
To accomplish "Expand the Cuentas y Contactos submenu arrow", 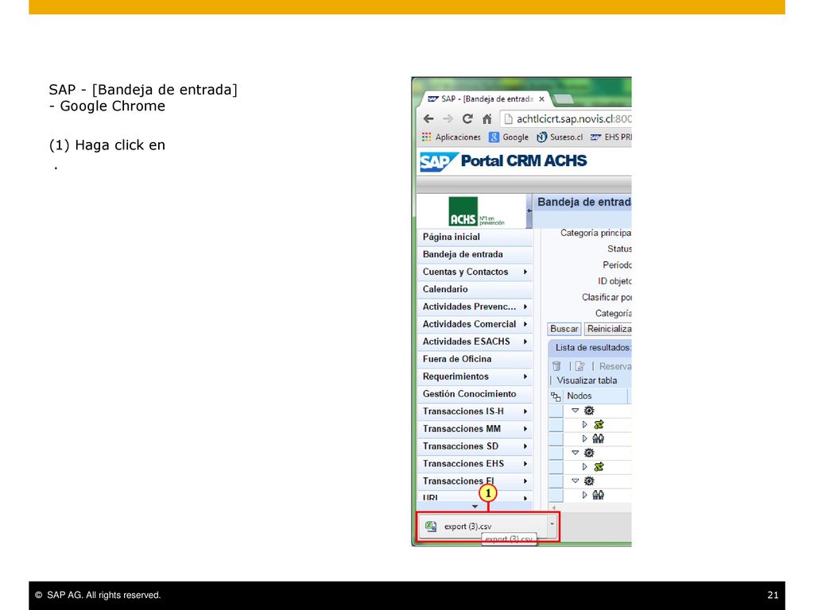I will pos(525,272).
